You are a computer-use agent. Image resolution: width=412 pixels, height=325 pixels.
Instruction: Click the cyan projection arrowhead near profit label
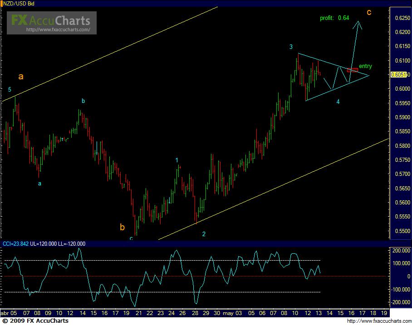(358, 24)
